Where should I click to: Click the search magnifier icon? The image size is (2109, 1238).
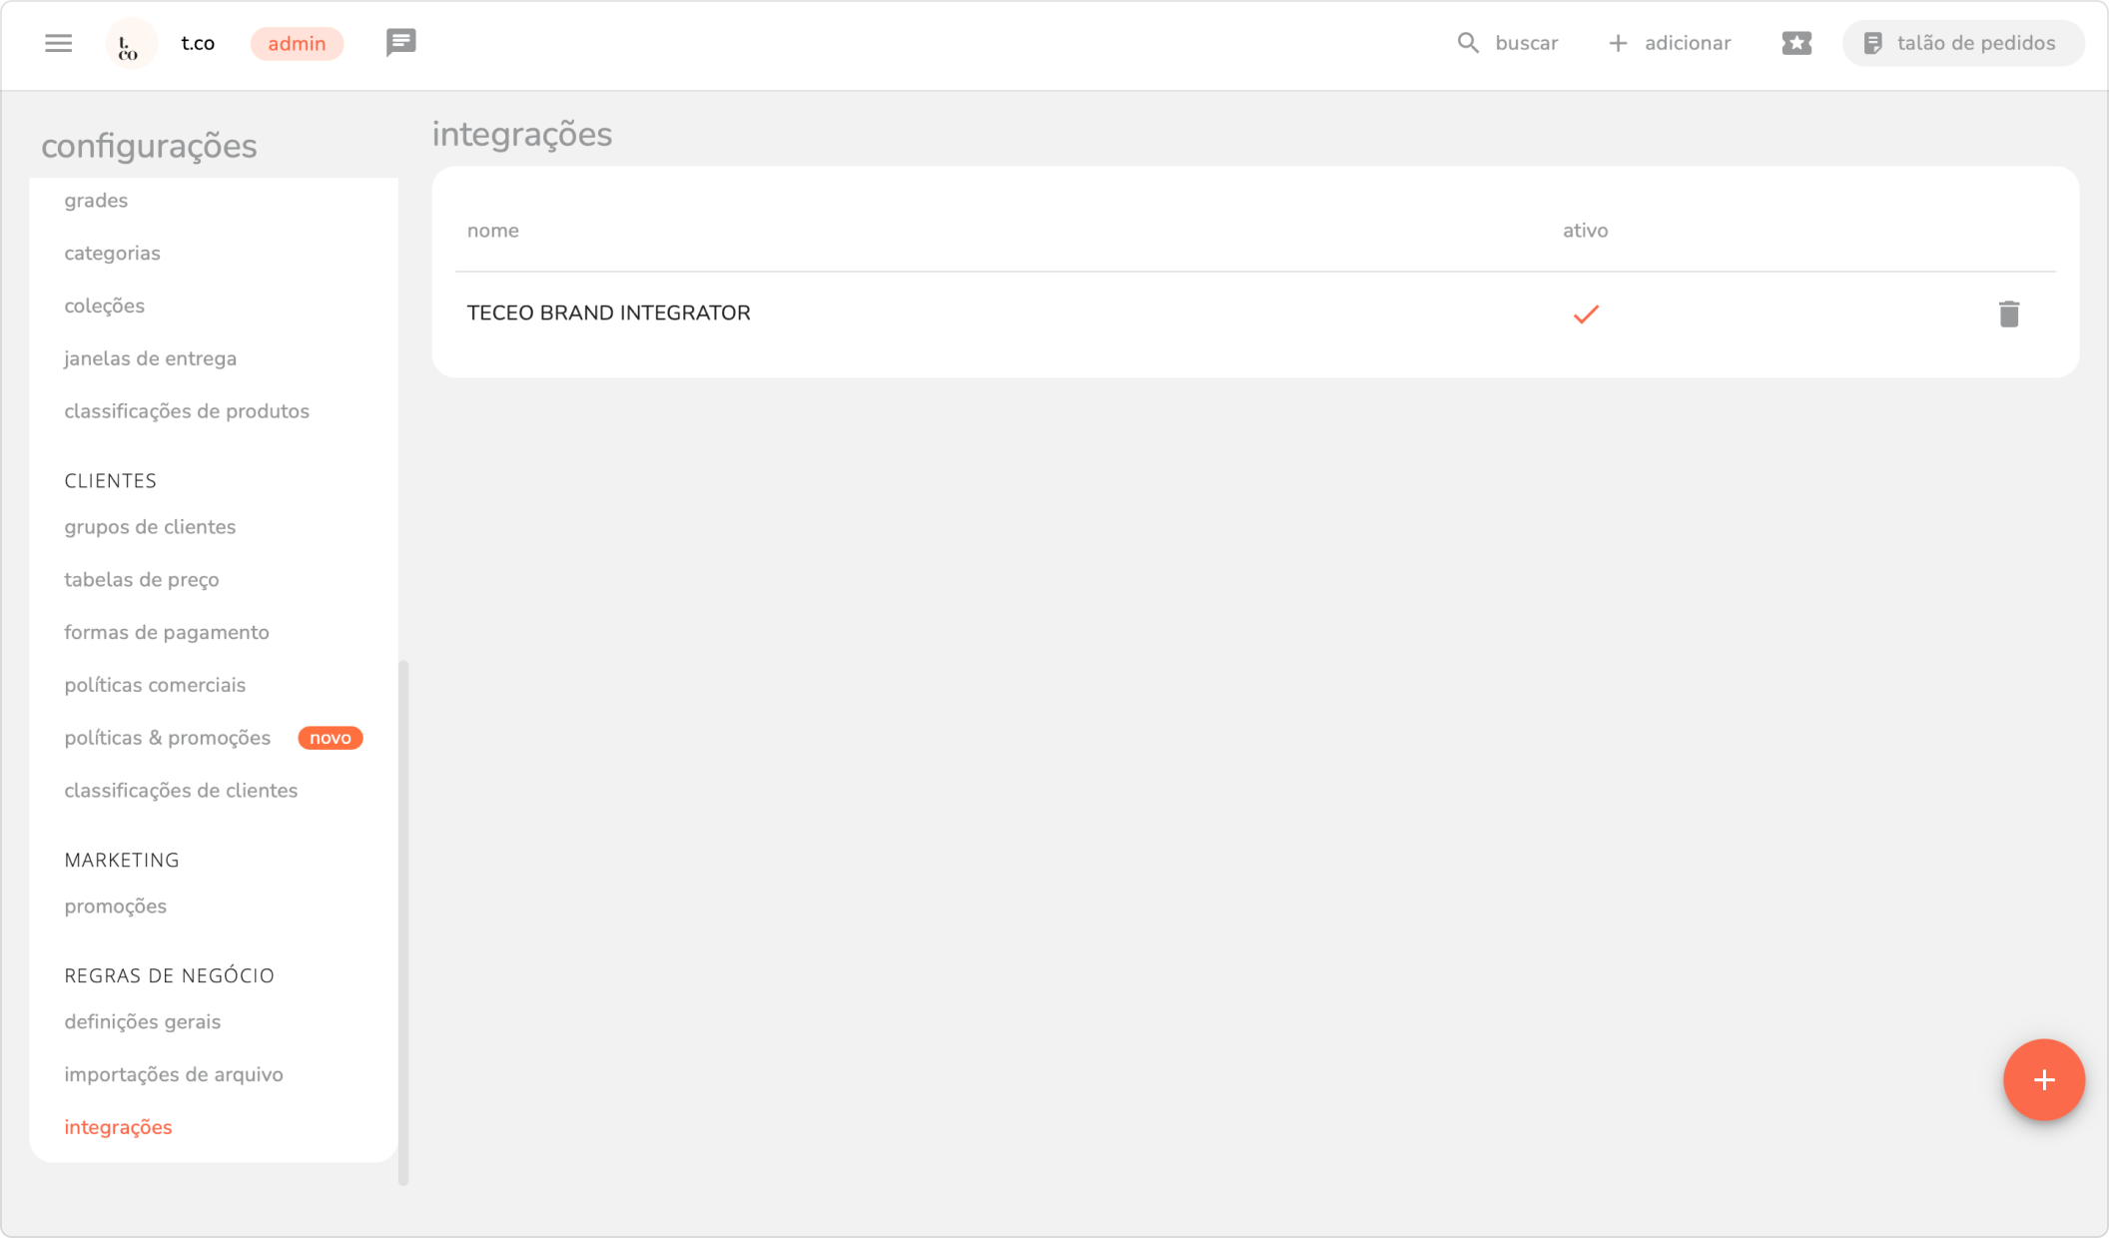[x=1467, y=43]
